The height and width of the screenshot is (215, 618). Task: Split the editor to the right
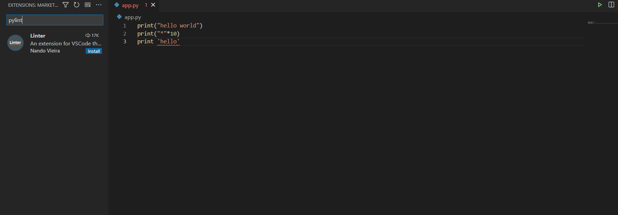611,5
